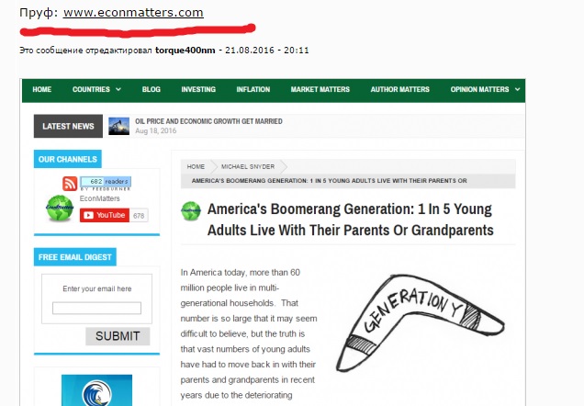Click the LATEST NEWS label
The height and width of the screenshot is (406, 584).
point(68,126)
